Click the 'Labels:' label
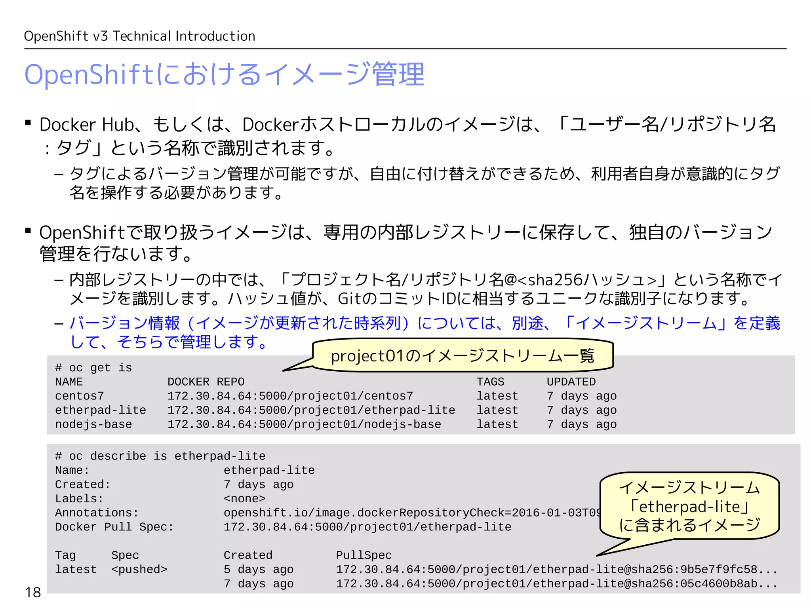 [79, 499]
